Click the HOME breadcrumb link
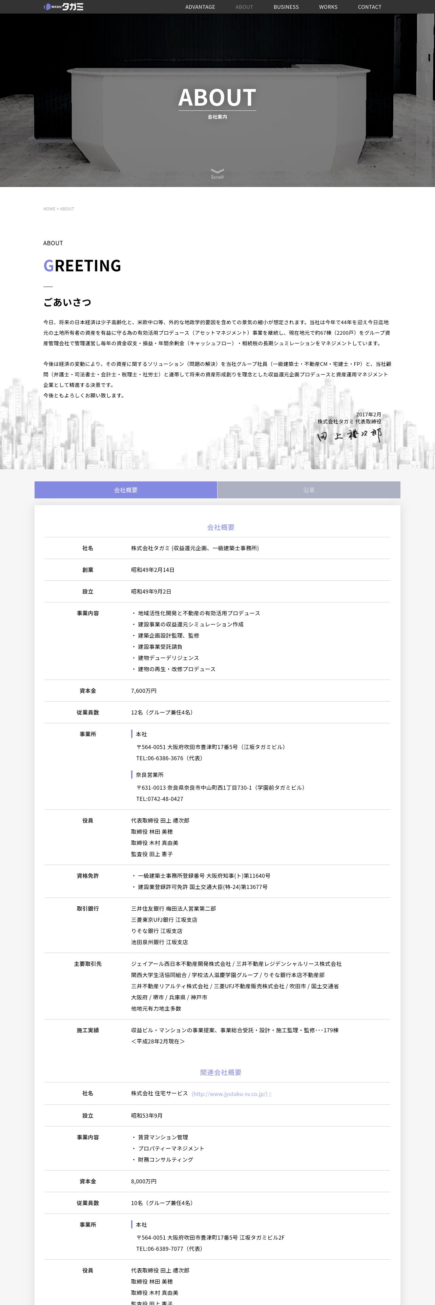The height and width of the screenshot is (1305, 435). coord(49,209)
